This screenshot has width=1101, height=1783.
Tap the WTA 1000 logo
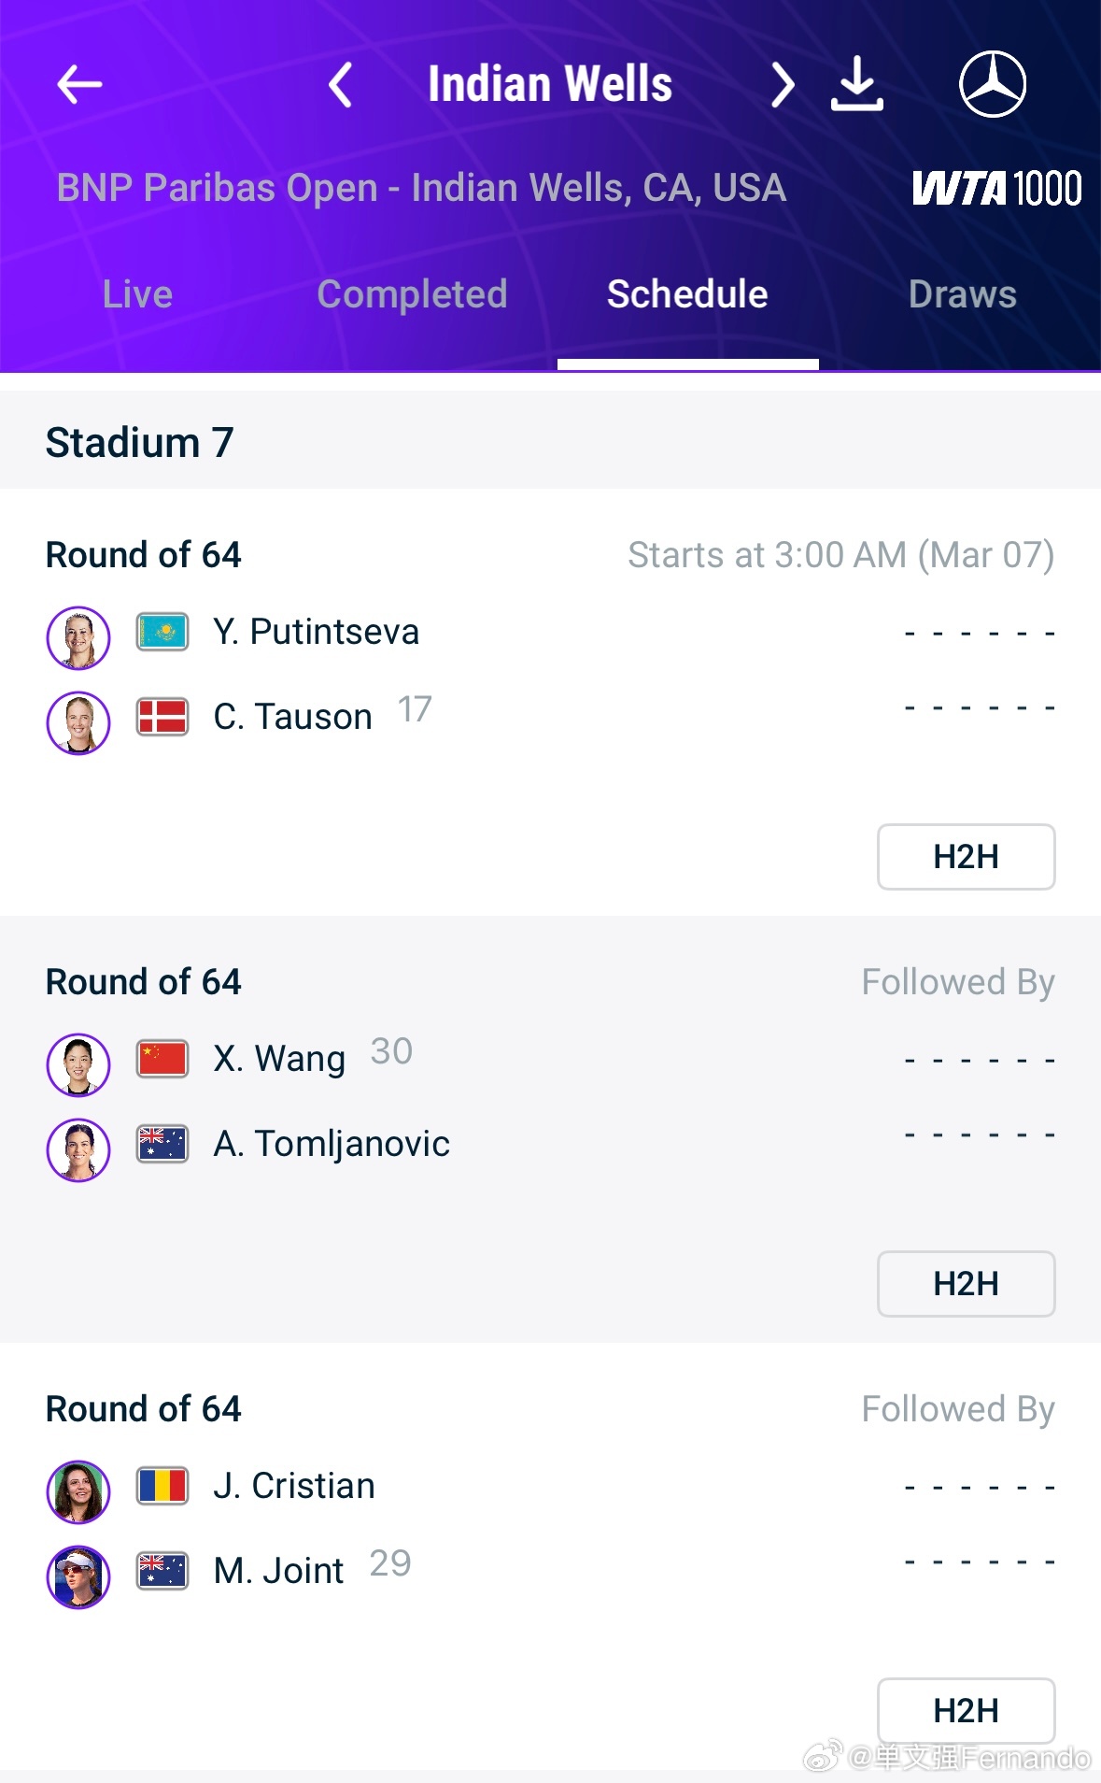click(996, 188)
